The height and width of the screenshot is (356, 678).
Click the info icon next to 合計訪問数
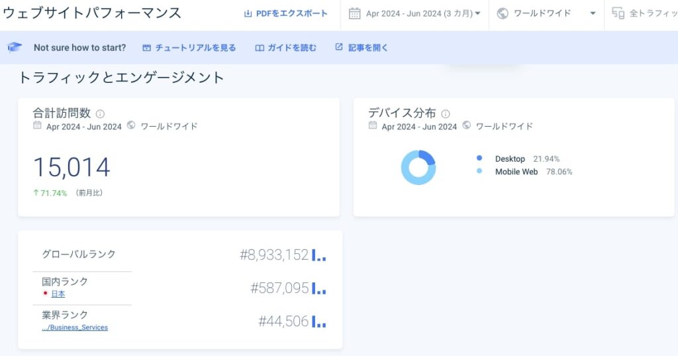pos(100,114)
